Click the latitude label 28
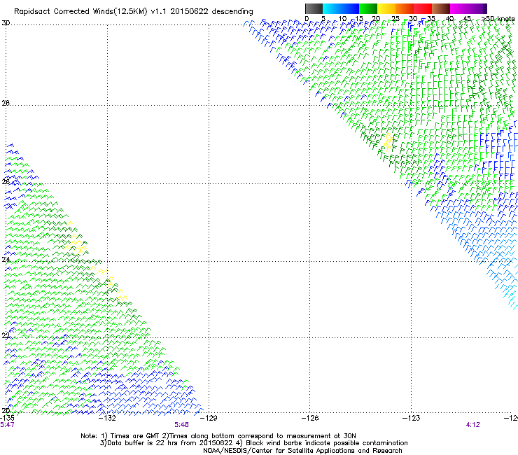 point(6,103)
